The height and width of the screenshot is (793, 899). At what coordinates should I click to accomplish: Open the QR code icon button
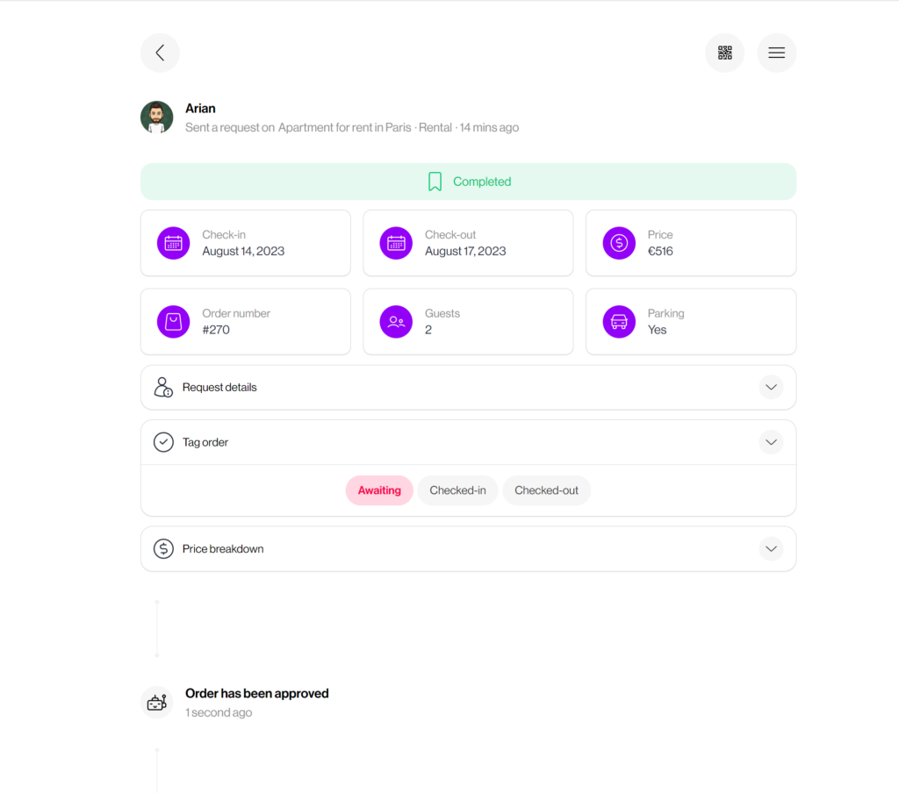coord(724,53)
